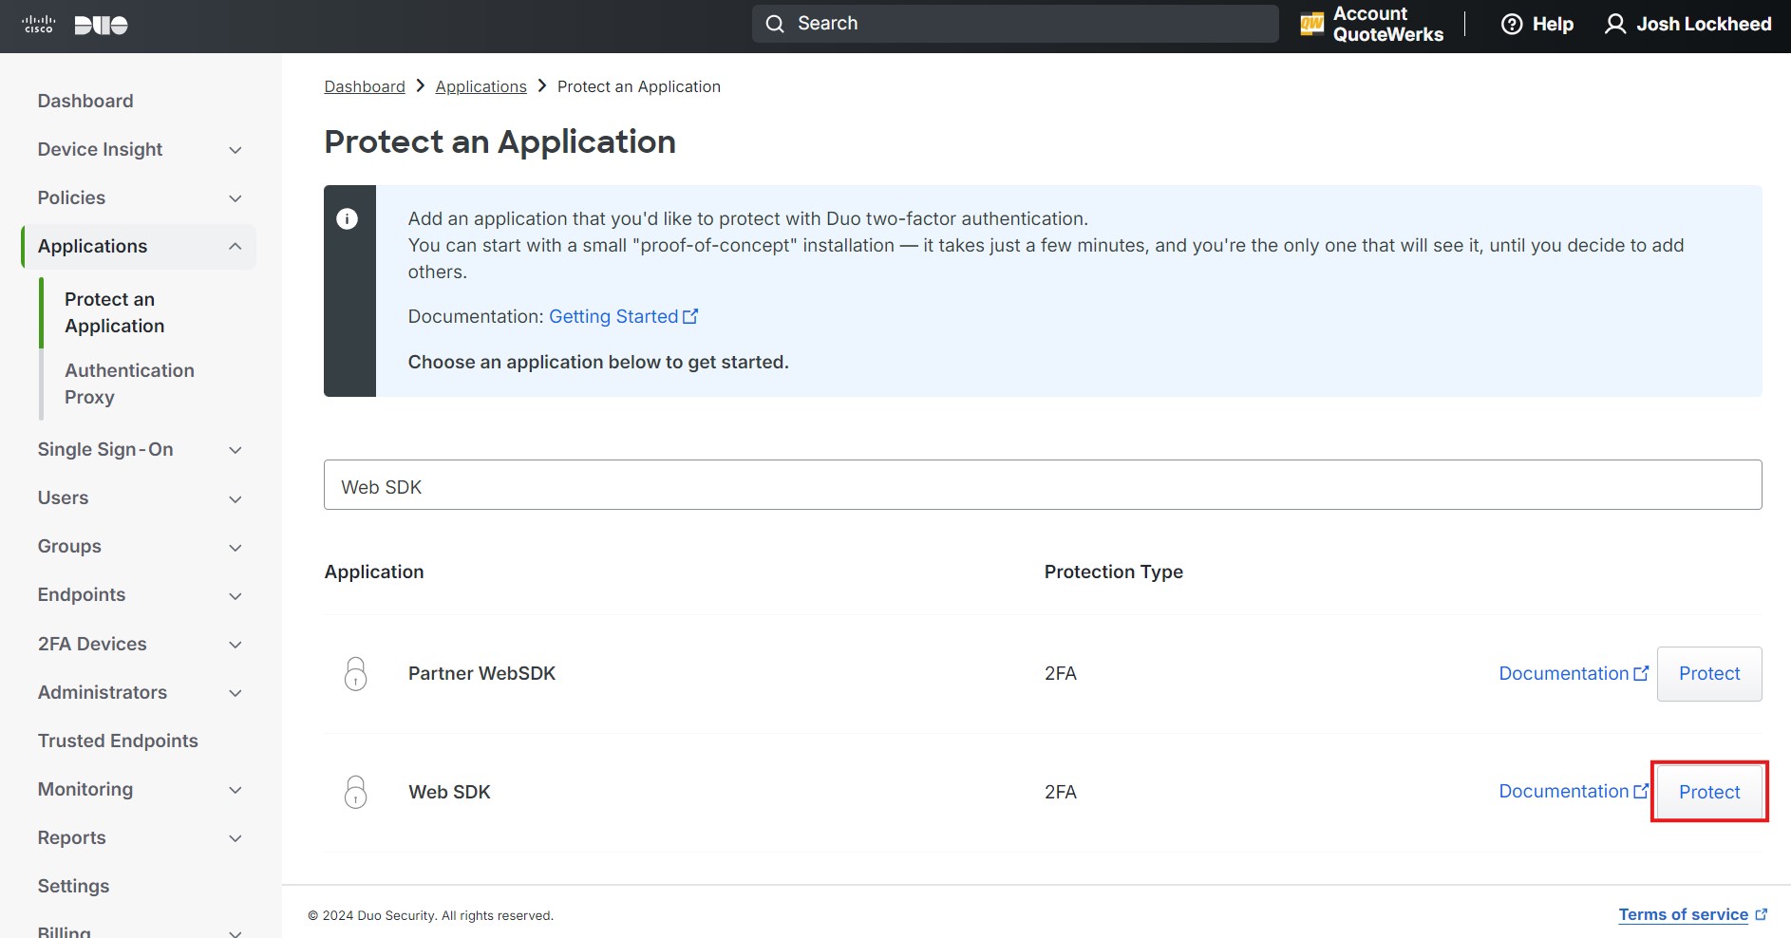The width and height of the screenshot is (1791, 938).
Task: Click the QuoteWerks account logo icon
Action: 1311,25
